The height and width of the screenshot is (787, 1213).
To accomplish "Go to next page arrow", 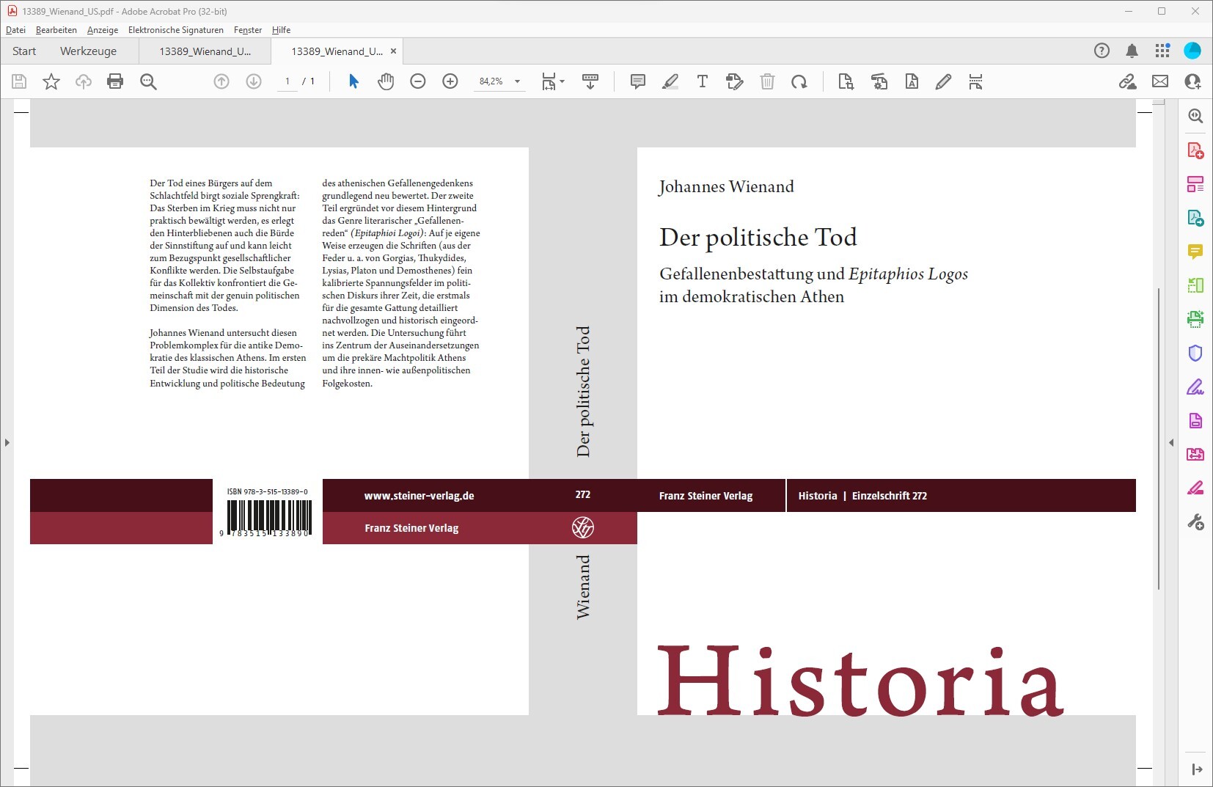I will pos(254,81).
